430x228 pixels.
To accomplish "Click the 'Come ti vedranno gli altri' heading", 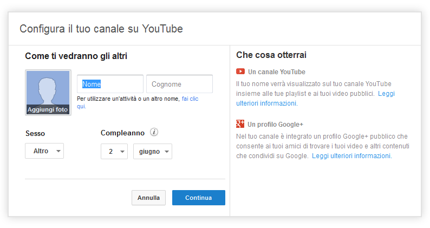I will (76, 56).
